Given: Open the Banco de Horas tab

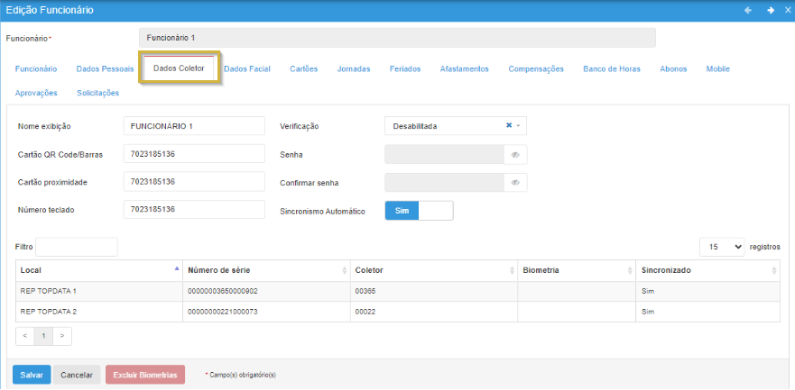Looking at the screenshot, I should (611, 69).
